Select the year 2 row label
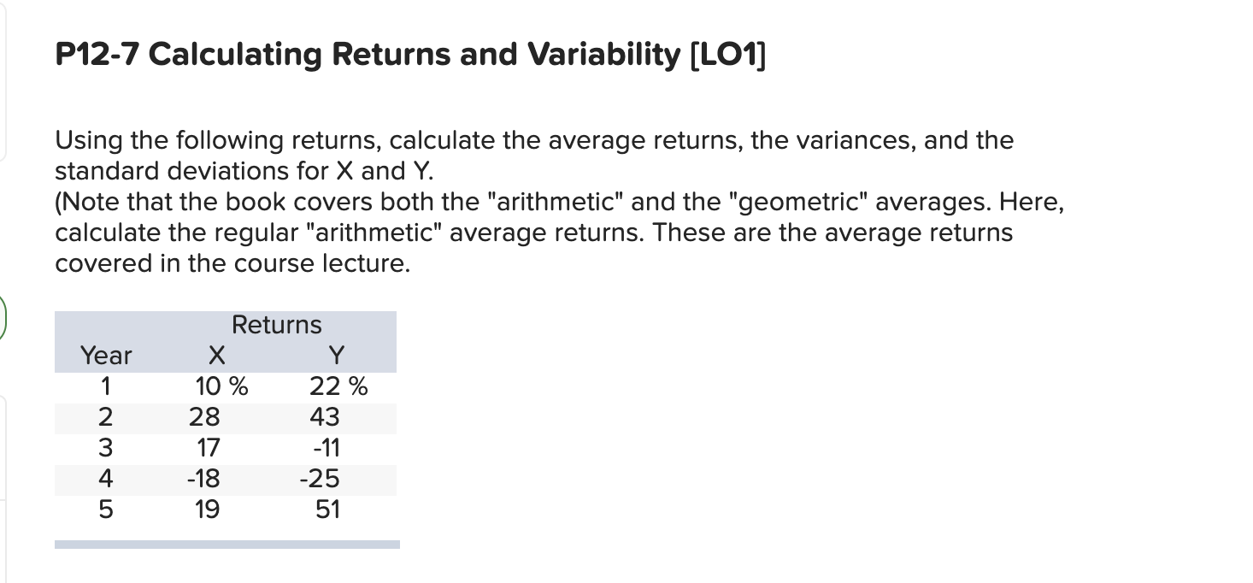Screen dimensions: 1253x583 pos(103,417)
